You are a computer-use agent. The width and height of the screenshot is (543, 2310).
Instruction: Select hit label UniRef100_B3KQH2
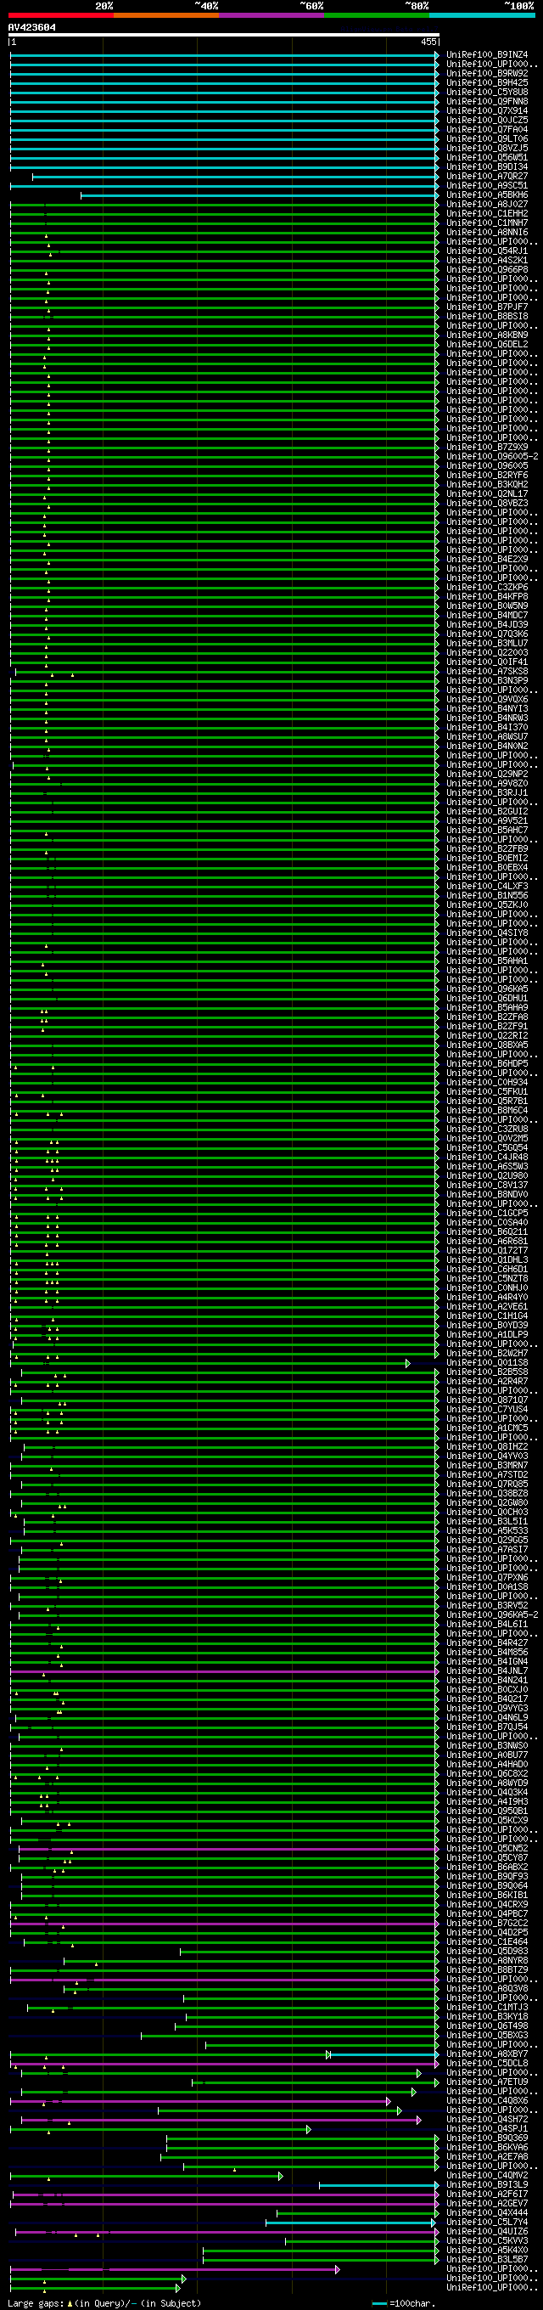click(488, 484)
